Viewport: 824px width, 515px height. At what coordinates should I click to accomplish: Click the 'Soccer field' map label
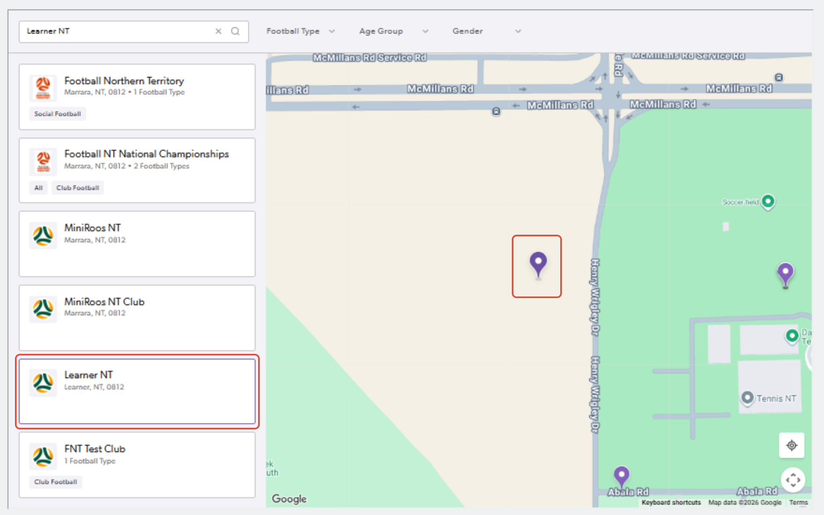coord(740,202)
